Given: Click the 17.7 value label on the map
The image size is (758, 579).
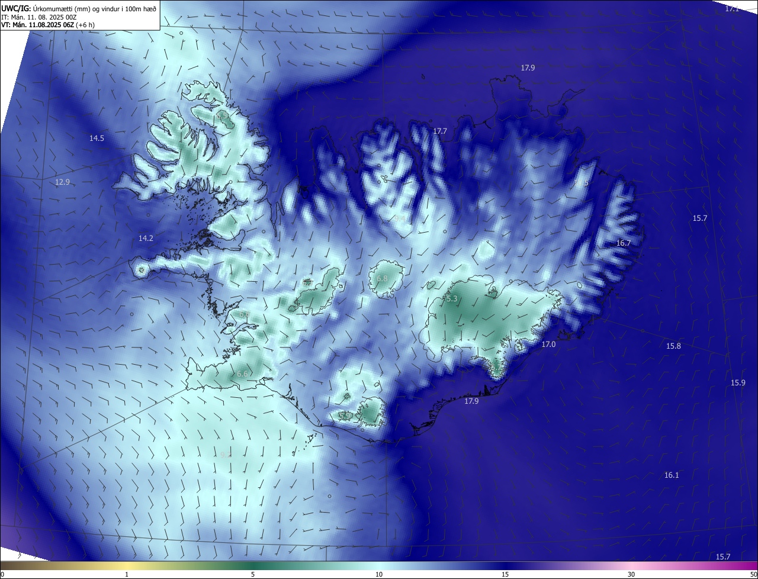Looking at the screenshot, I should 440,131.
